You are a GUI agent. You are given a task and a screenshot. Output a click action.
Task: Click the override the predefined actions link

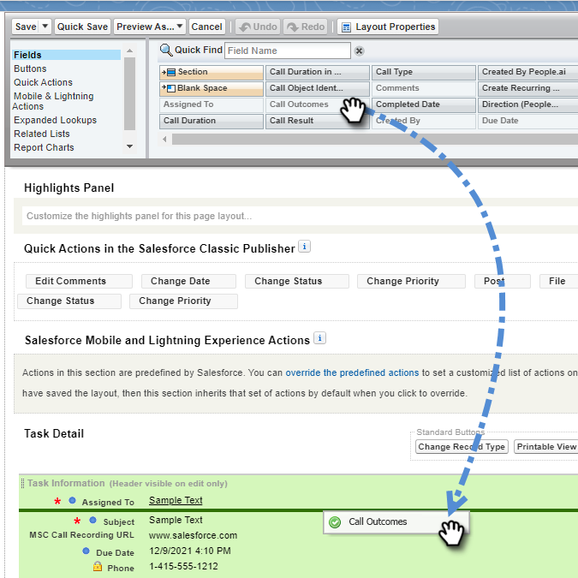click(352, 372)
